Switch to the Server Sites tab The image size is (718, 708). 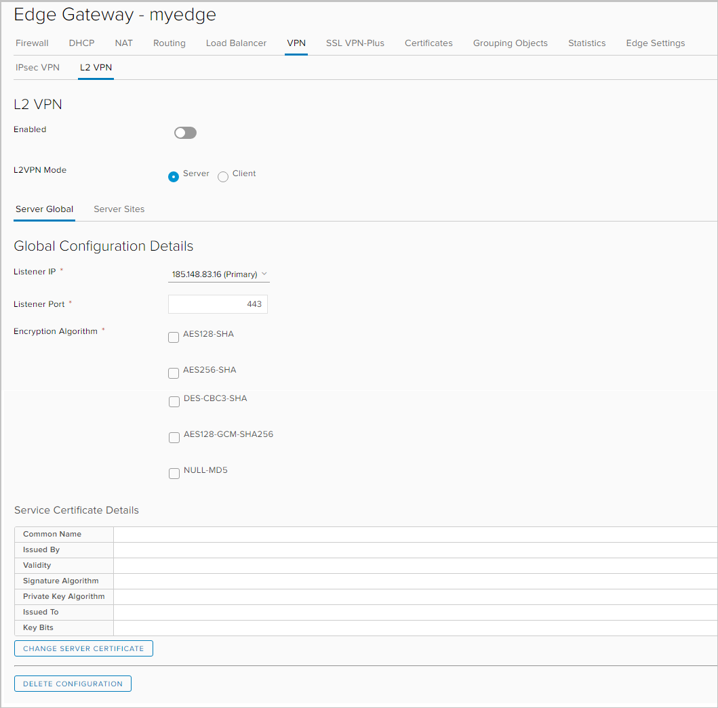point(119,209)
